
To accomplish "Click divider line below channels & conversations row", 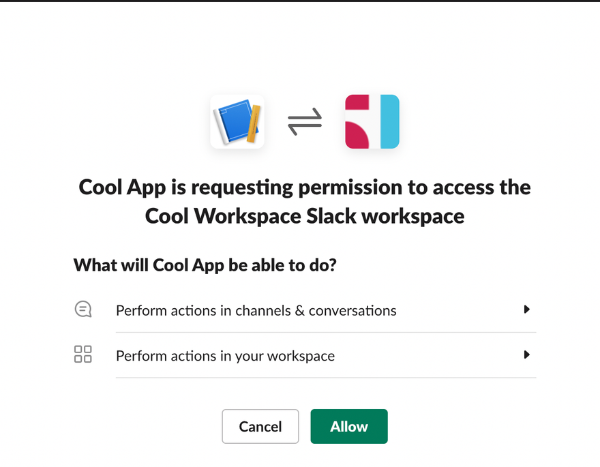I will (326, 333).
